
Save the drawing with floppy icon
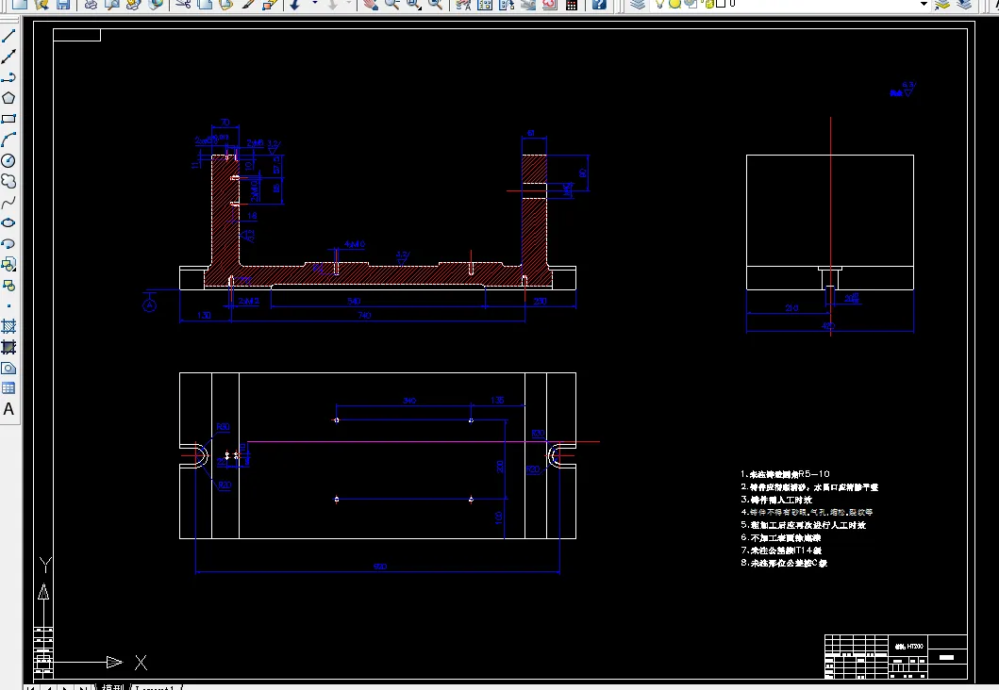tap(62, 4)
